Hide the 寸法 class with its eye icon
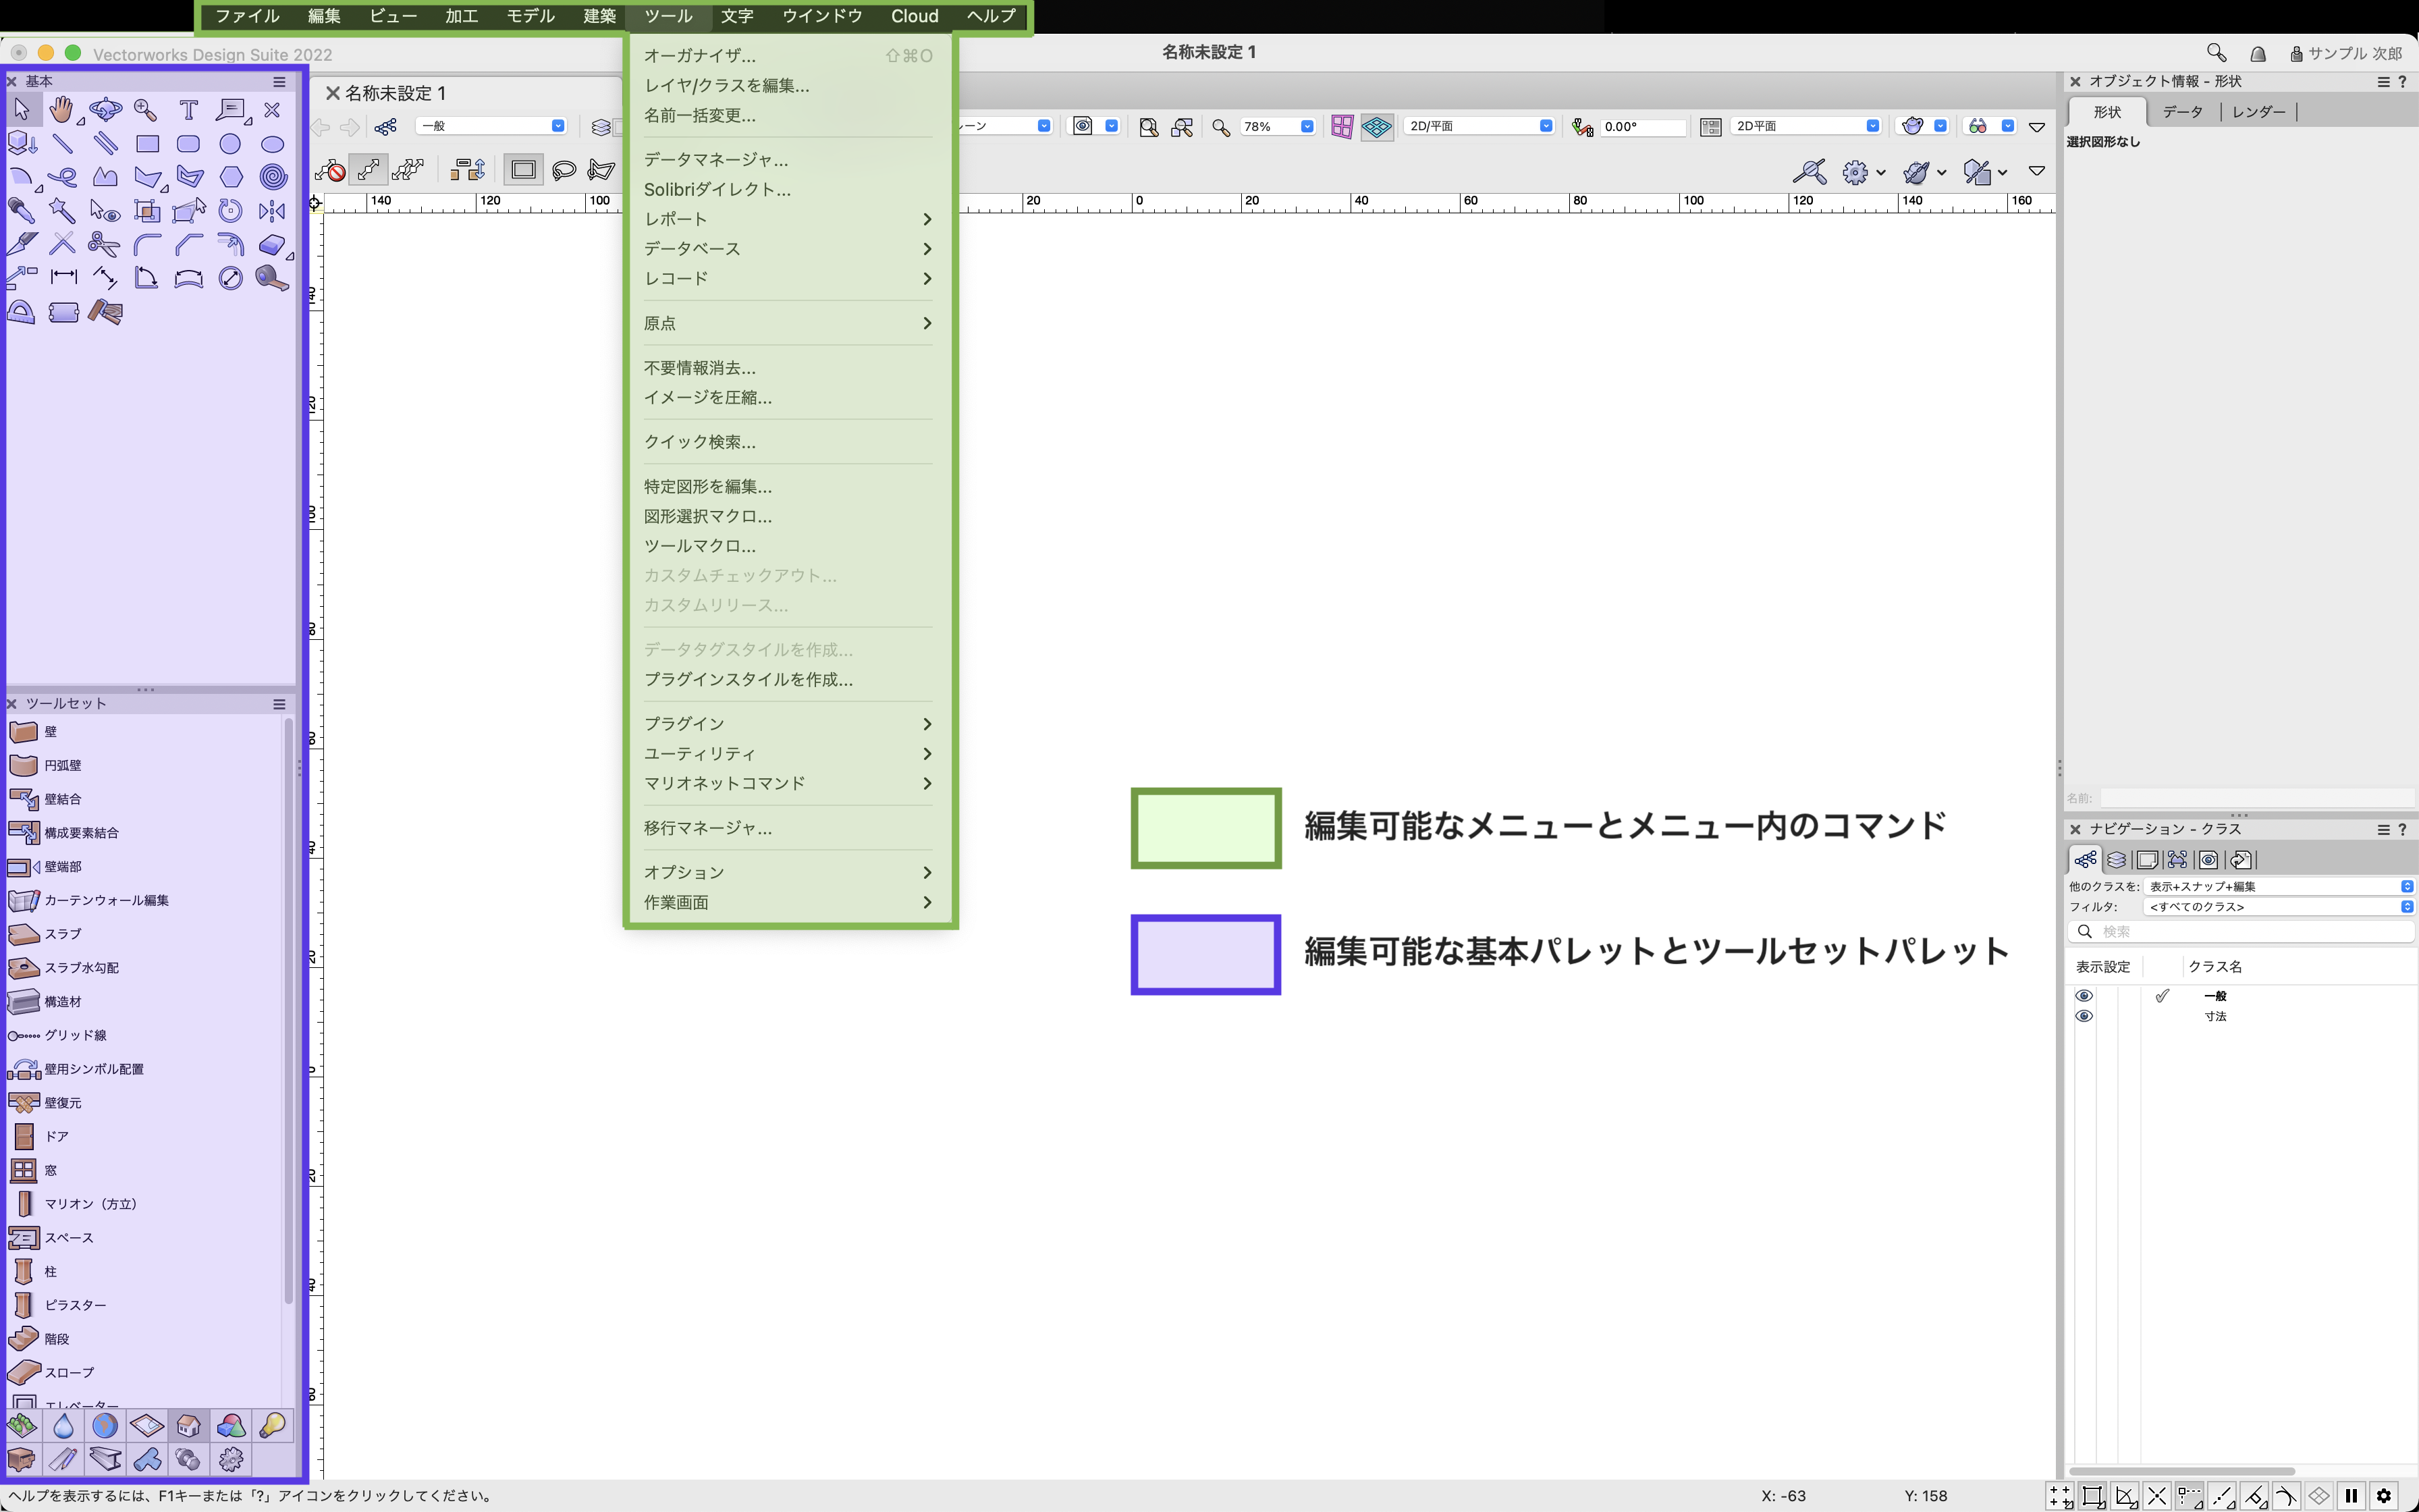Viewport: 2419px width, 1512px height. [2085, 1015]
